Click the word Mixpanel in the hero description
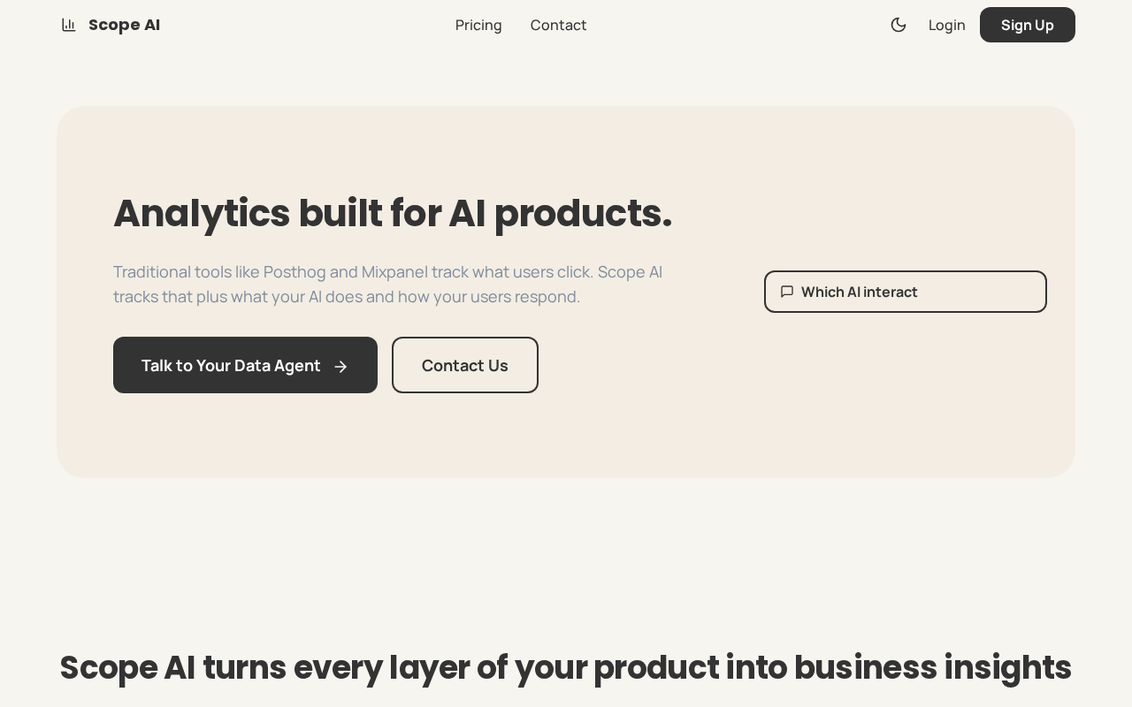 pos(394,272)
